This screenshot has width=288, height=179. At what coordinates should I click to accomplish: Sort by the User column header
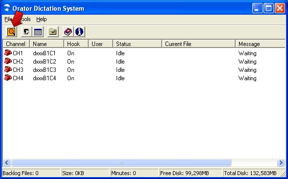[x=101, y=44]
